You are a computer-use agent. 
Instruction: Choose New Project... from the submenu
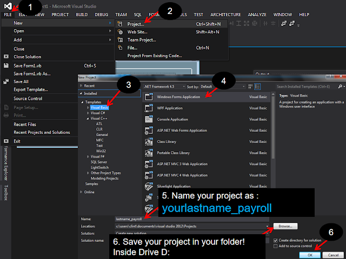tap(171, 24)
